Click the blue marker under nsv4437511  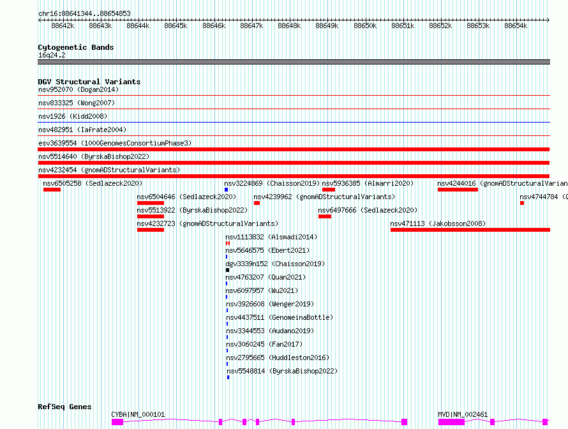pos(227,324)
